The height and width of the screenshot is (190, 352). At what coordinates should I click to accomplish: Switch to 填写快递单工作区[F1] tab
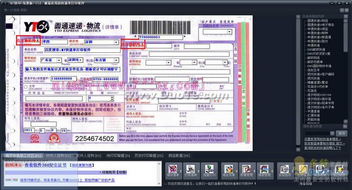point(23,155)
